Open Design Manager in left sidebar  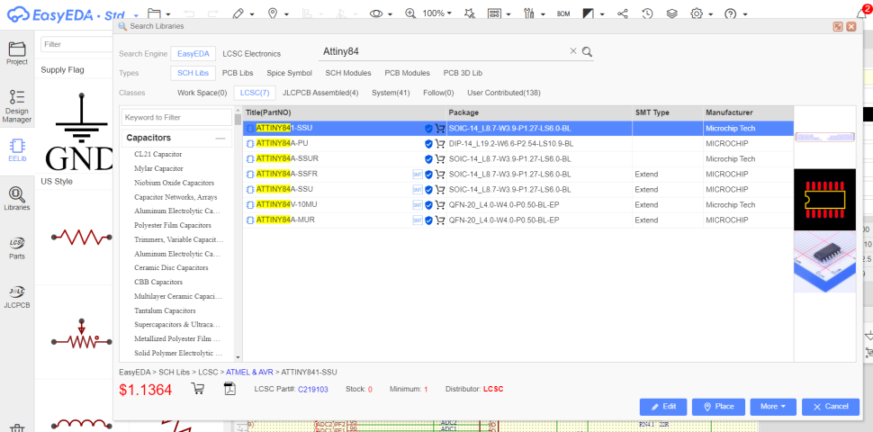[17, 106]
